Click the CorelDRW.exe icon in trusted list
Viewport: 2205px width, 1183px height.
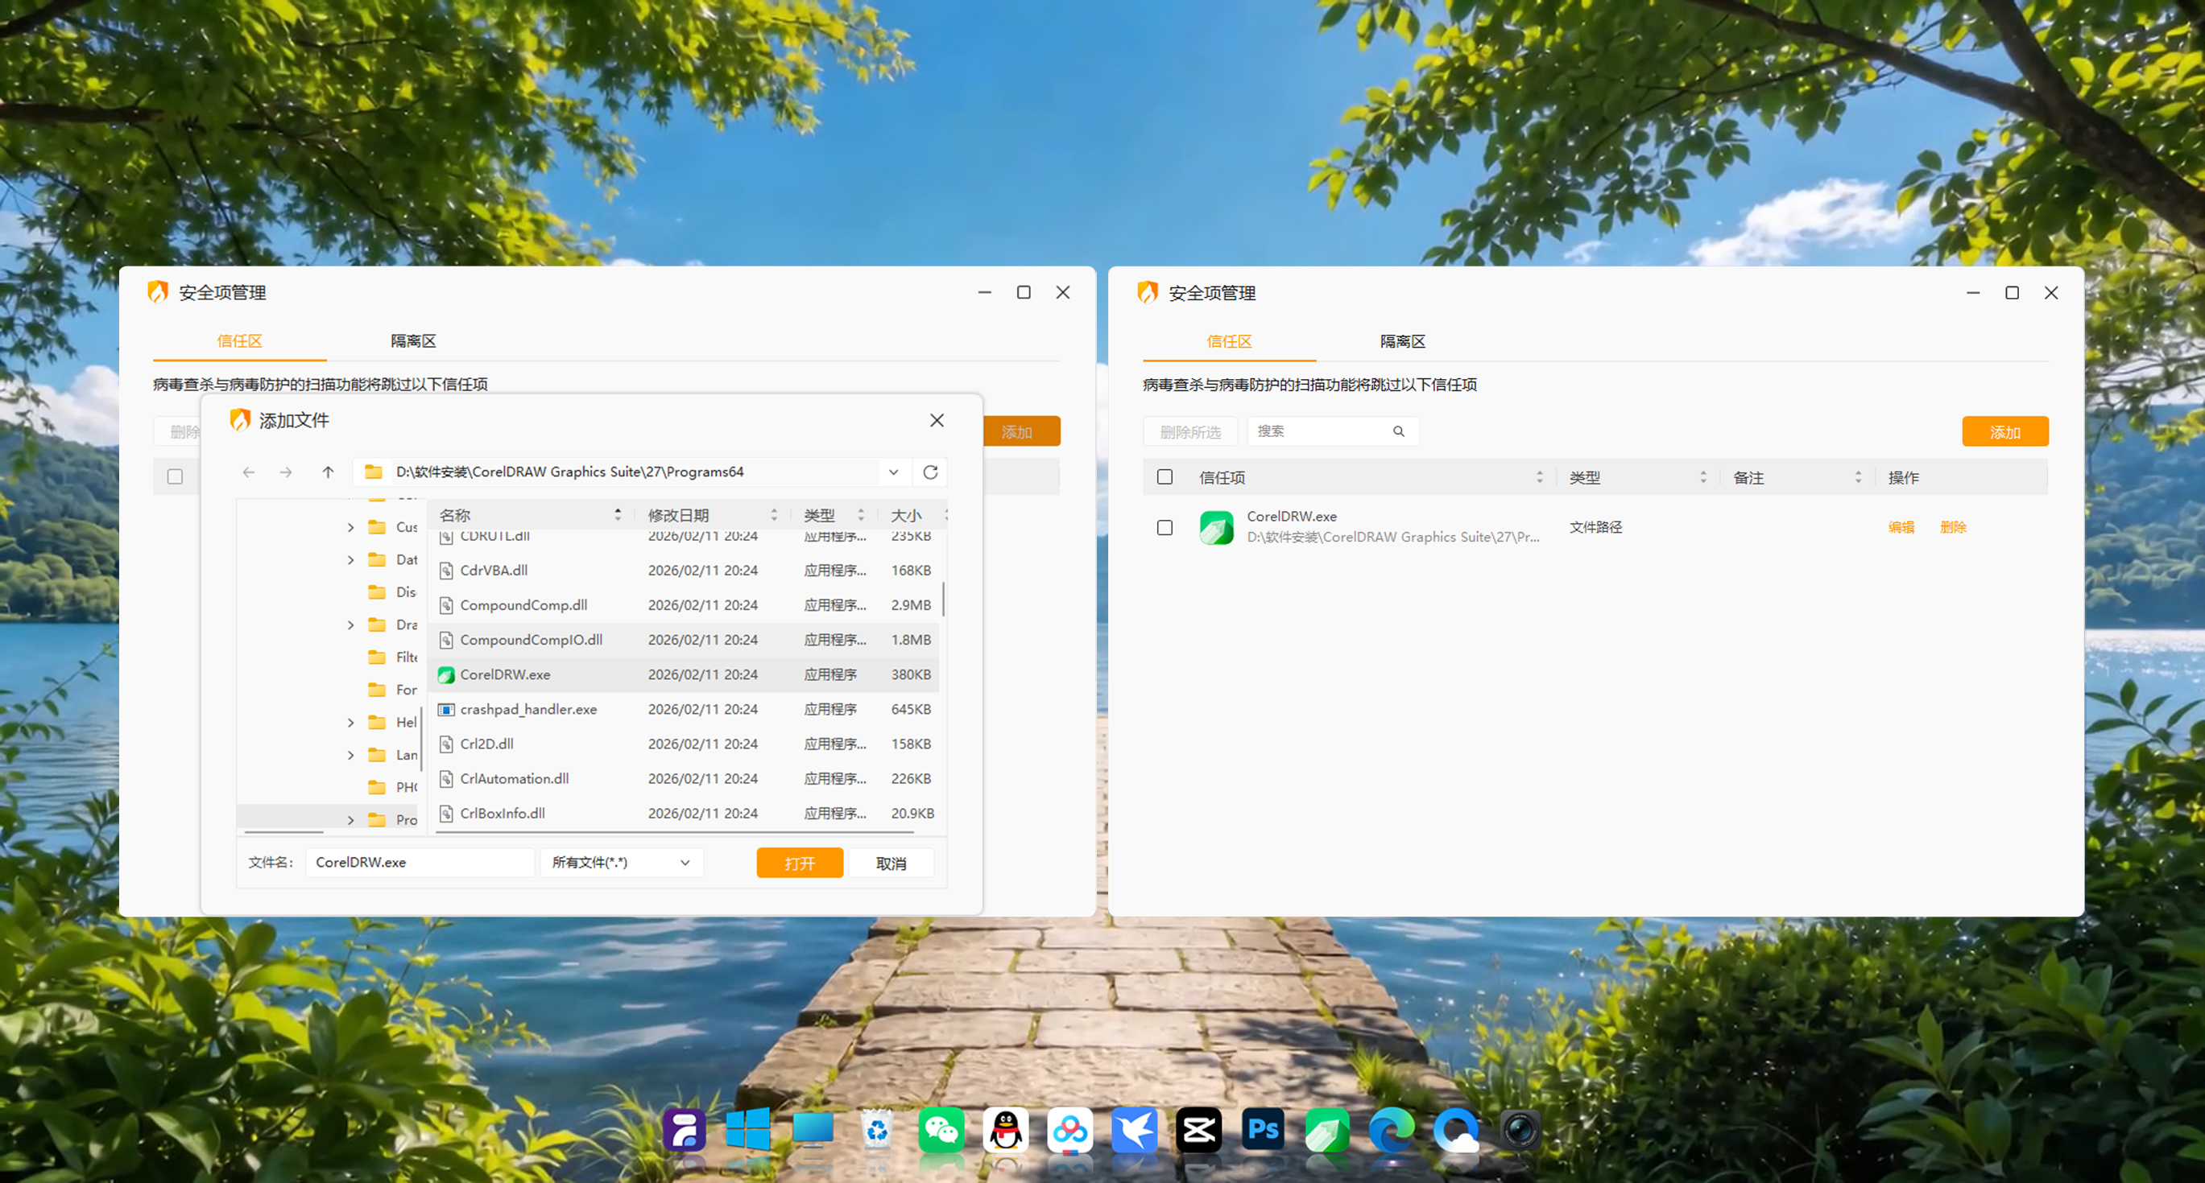click(1216, 528)
